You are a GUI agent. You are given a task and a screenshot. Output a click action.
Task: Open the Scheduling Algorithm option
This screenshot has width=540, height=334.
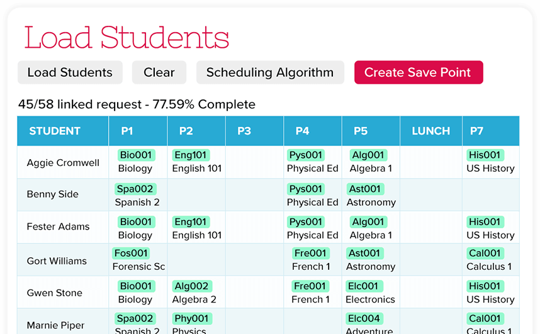click(x=270, y=72)
